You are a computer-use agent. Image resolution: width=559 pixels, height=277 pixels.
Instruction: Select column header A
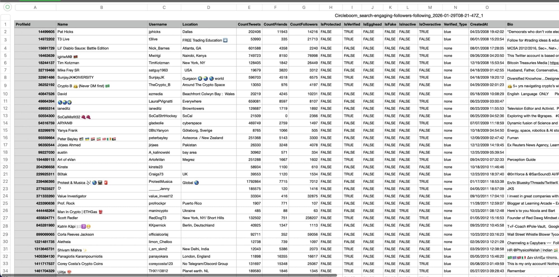35,7
